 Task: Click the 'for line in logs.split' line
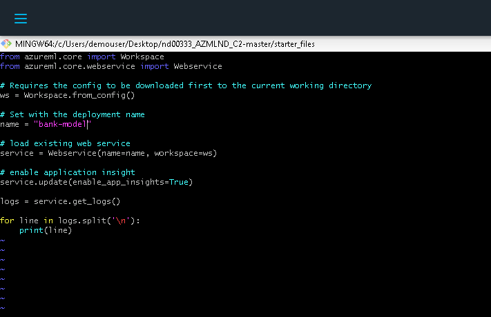tap(70, 221)
